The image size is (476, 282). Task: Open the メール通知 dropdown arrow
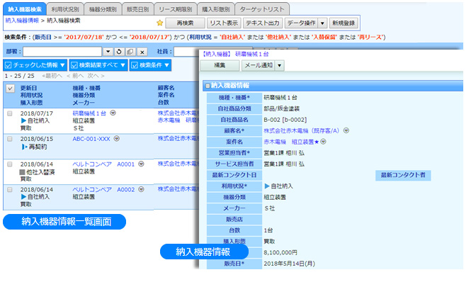click(x=280, y=65)
